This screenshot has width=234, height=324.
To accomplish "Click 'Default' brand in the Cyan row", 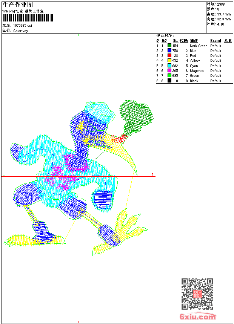I will tap(216, 66).
